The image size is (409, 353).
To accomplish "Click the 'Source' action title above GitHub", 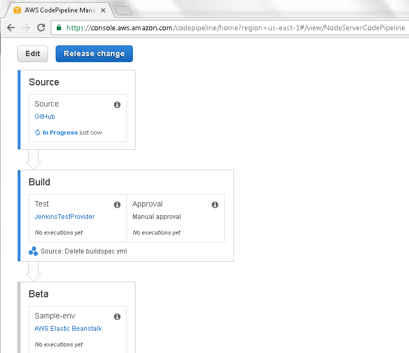I will [46, 104].
